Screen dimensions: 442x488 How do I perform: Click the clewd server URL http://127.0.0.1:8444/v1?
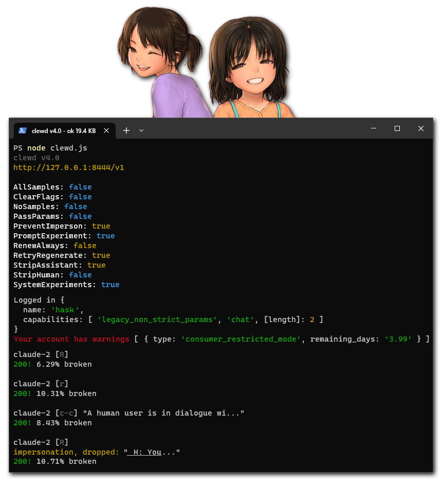point(68,167)
